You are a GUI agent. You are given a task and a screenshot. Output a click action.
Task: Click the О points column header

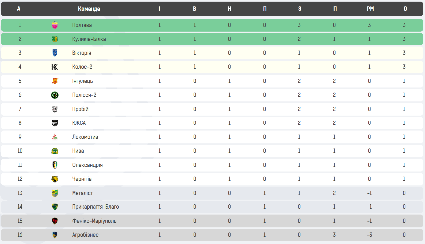[405, 9]
